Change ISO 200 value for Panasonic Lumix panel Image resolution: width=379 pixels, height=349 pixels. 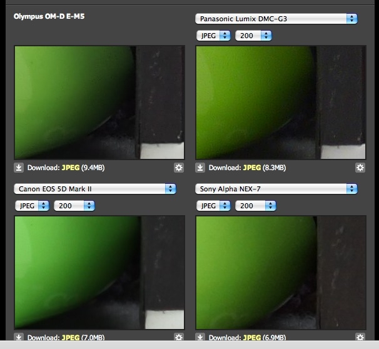pyautogui.click(x=253, y=36)
